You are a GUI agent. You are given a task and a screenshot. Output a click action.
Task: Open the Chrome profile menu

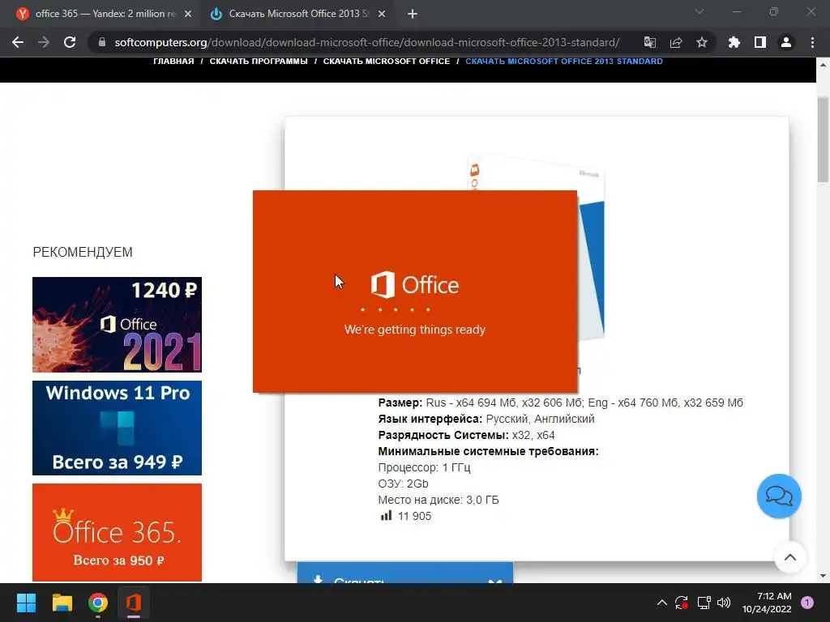786,42
